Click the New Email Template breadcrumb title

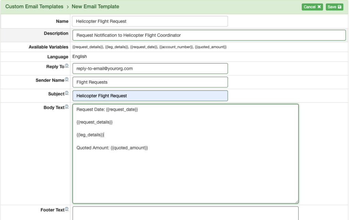pos(95,6)
